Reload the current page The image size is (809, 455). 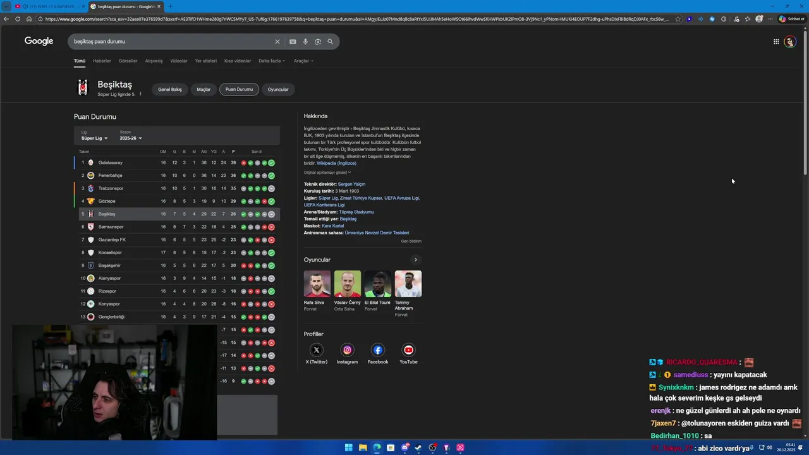pyautogui.click(x=18, y=19)
